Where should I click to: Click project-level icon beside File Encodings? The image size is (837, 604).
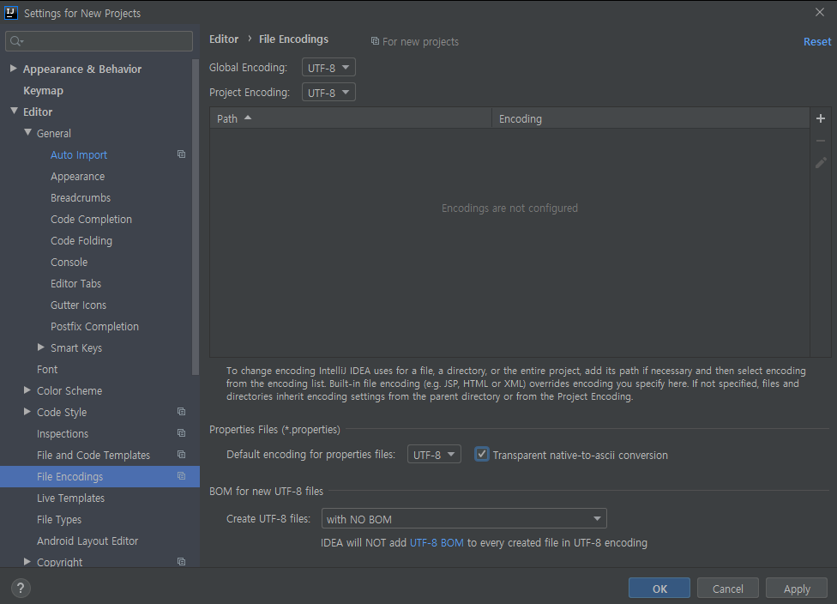[x=182, y=476]
